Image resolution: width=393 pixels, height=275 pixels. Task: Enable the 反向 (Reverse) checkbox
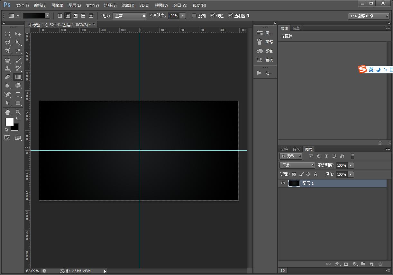(x=194, y=16)
